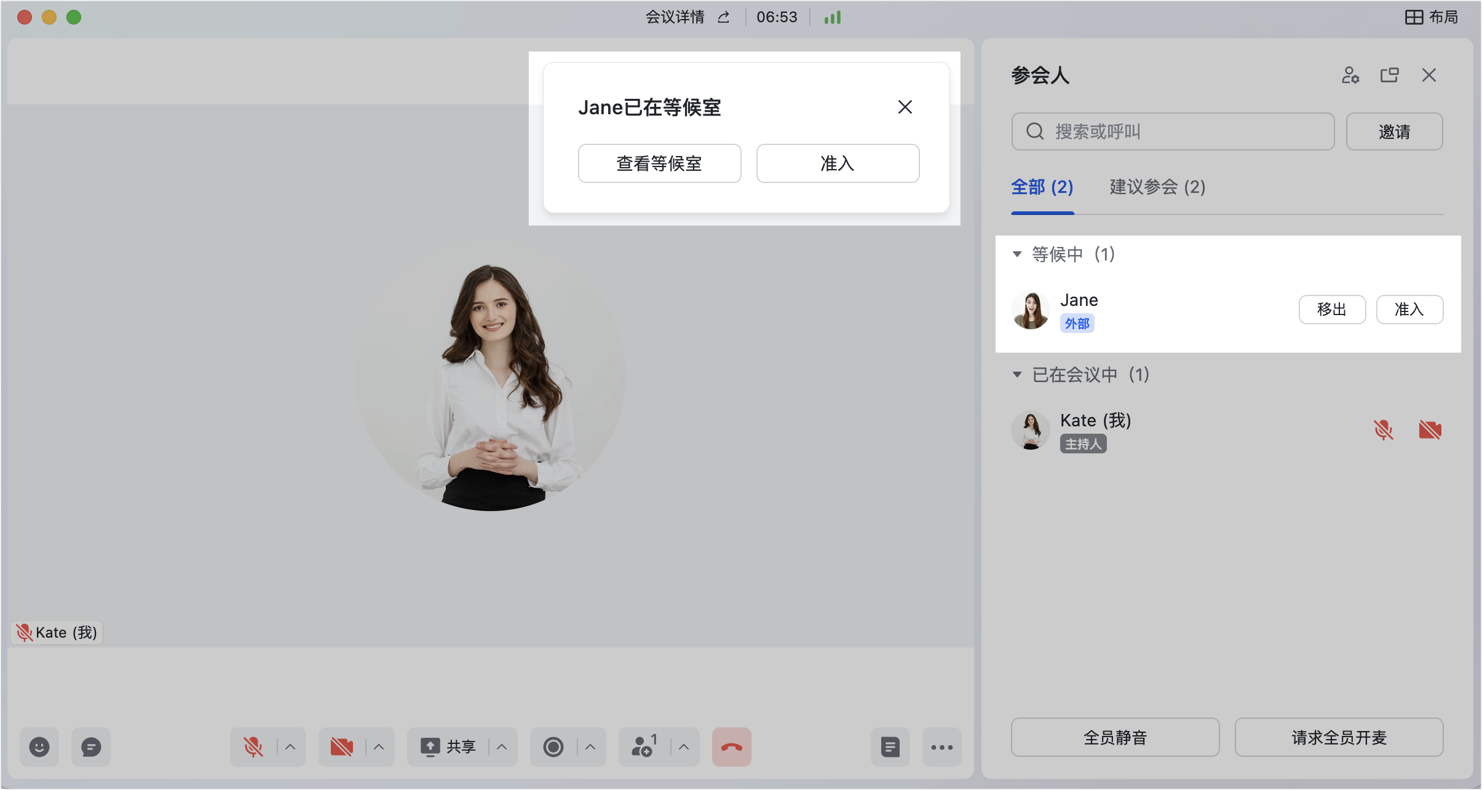
Task: Click the 主持人 host badge
Action: pos(1084,444)
